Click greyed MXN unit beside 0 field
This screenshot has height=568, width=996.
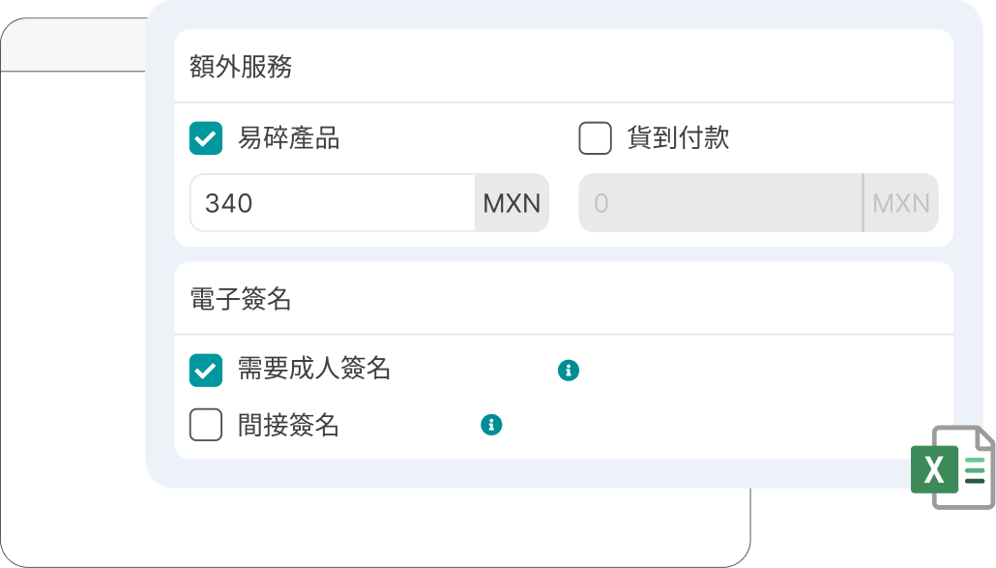[x=900, y=203]
